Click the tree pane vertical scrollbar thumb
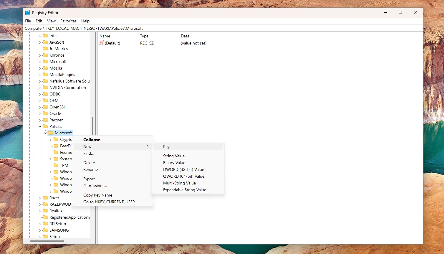Screen dimensions: 444x254 click(92, 126)
